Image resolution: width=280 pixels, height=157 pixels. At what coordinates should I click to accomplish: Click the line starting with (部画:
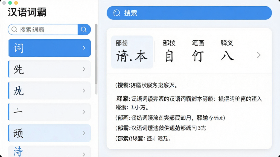pos(170,118)
